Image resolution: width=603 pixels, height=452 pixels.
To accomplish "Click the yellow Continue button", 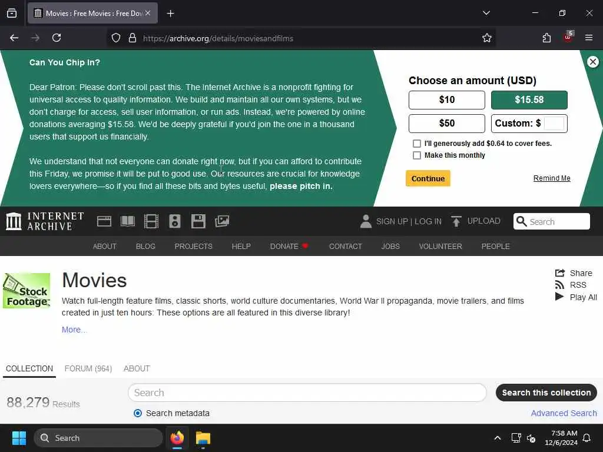I will point(428,178).
